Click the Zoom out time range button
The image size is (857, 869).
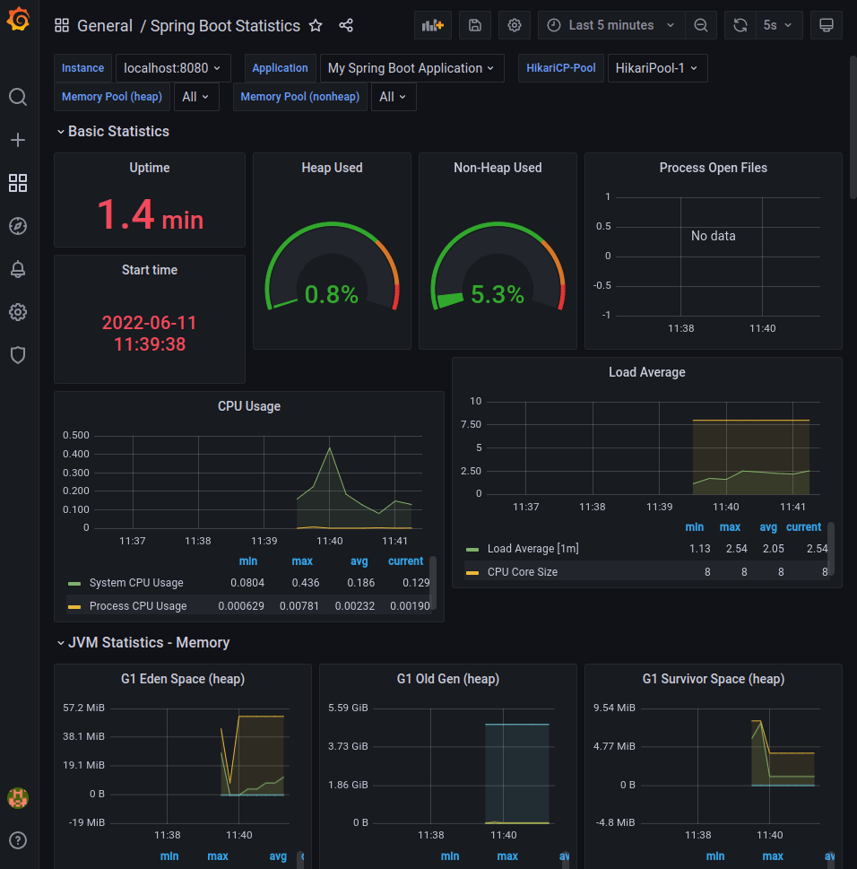(701, 25)
